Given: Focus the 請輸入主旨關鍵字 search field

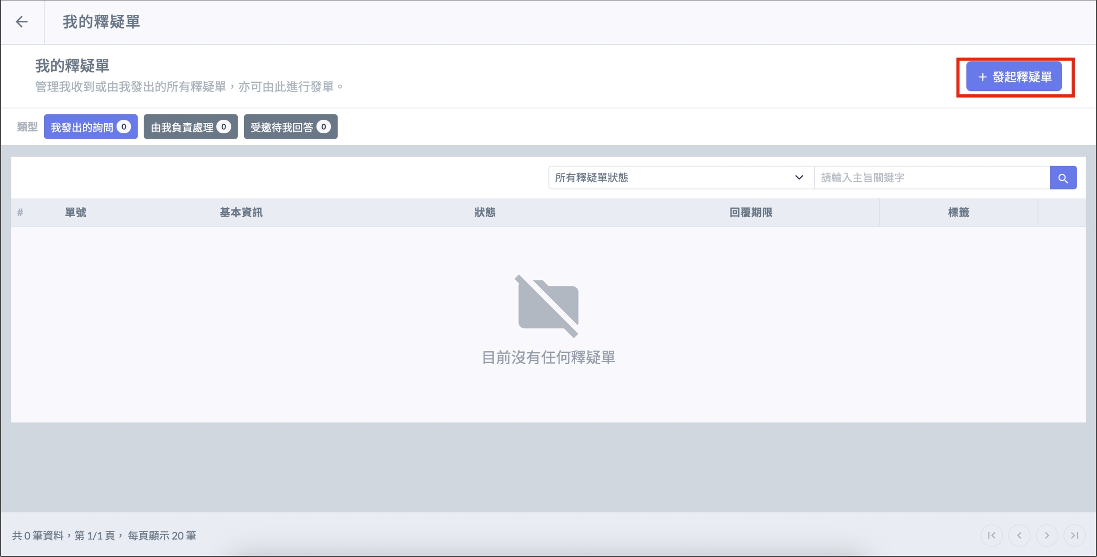Looking at the screenshot, I should [931, 178].
